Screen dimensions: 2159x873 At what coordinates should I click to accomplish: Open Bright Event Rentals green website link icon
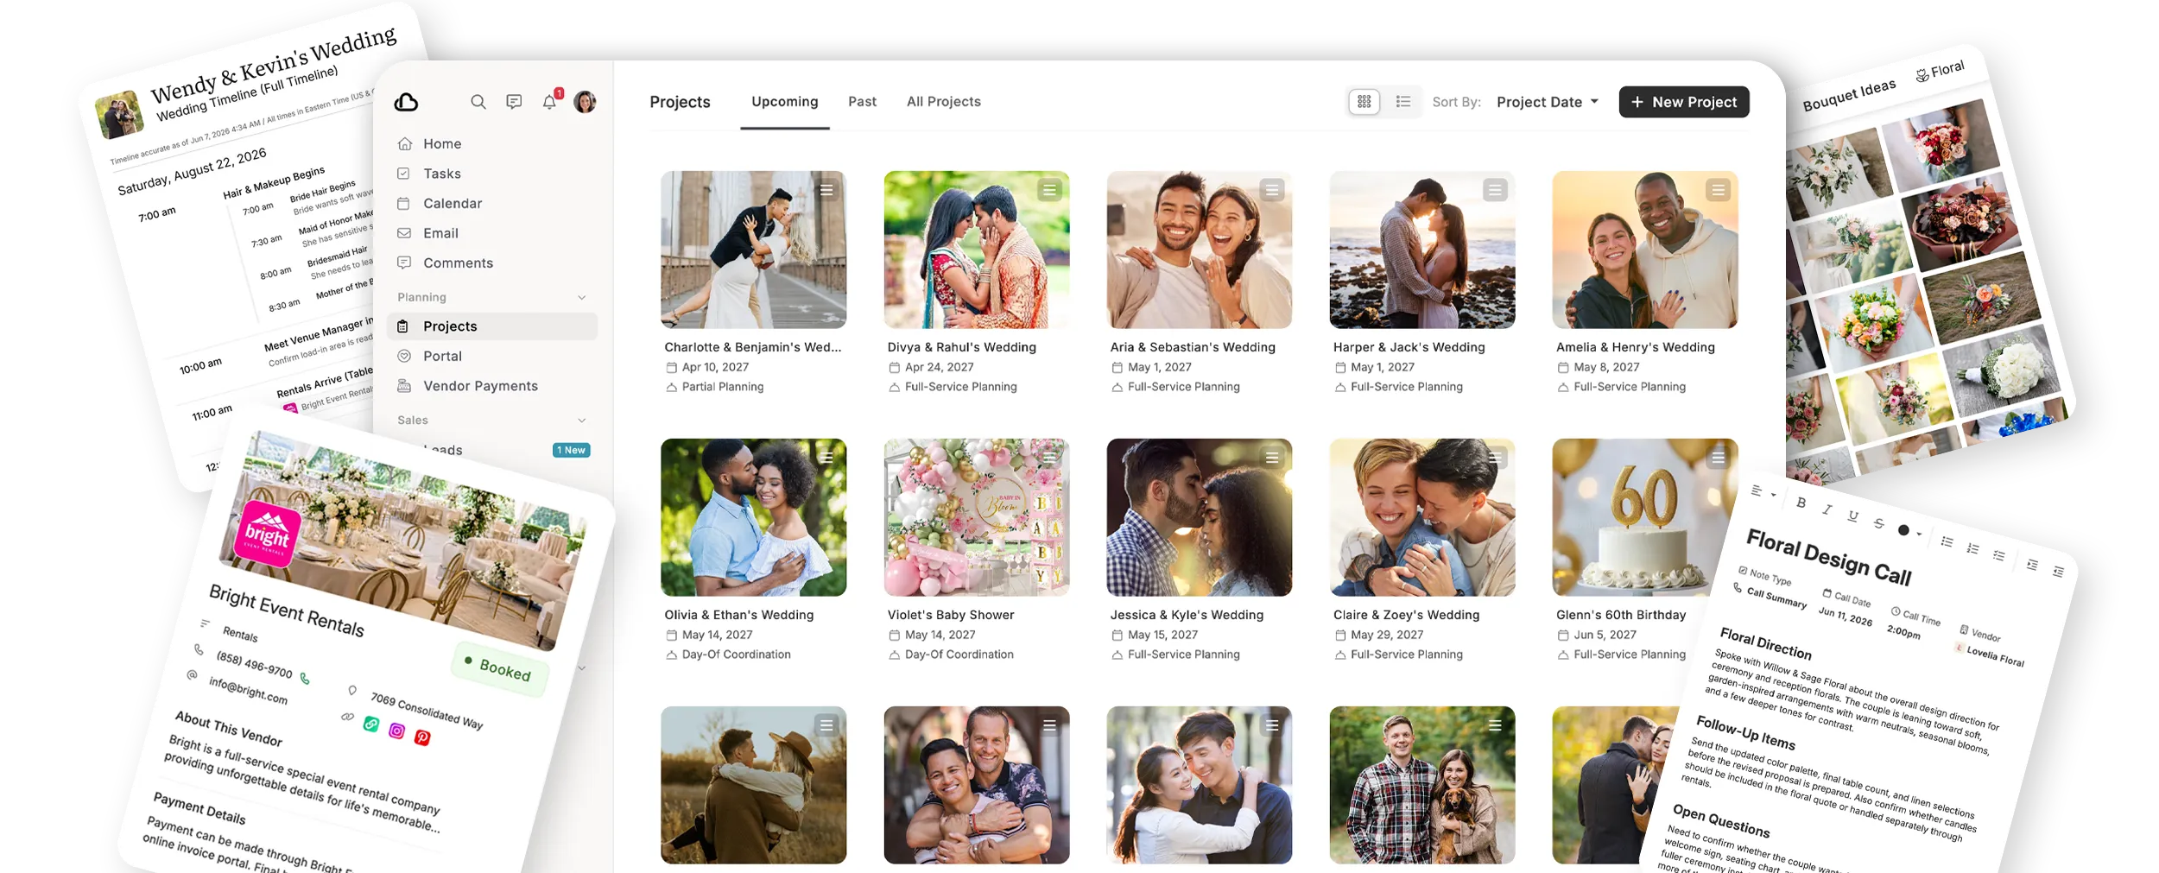coord(370,724)
